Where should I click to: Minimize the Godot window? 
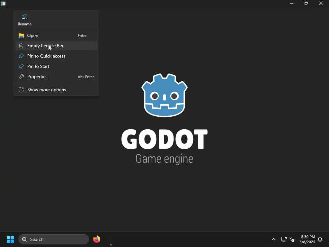[x=292, y=3]
